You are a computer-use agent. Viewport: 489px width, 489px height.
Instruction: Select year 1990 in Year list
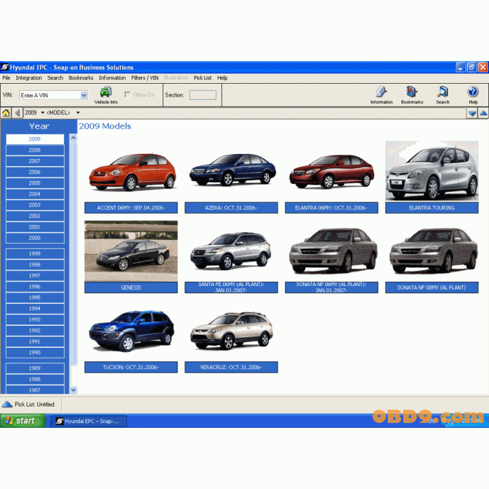pos(35,353)
